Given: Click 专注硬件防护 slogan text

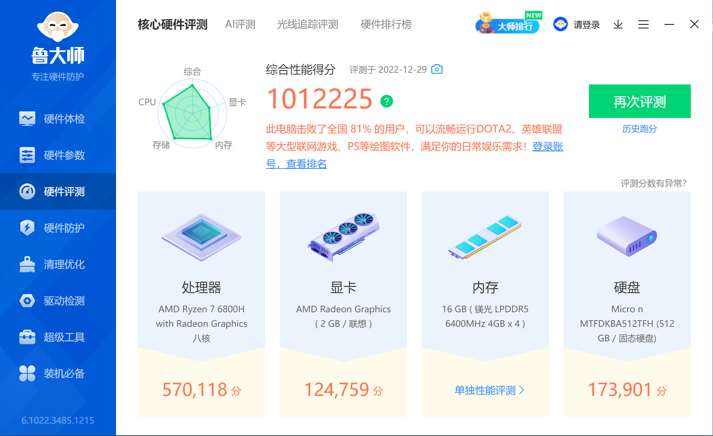Looking at the screenshot, I should click(x=58, y=76).
